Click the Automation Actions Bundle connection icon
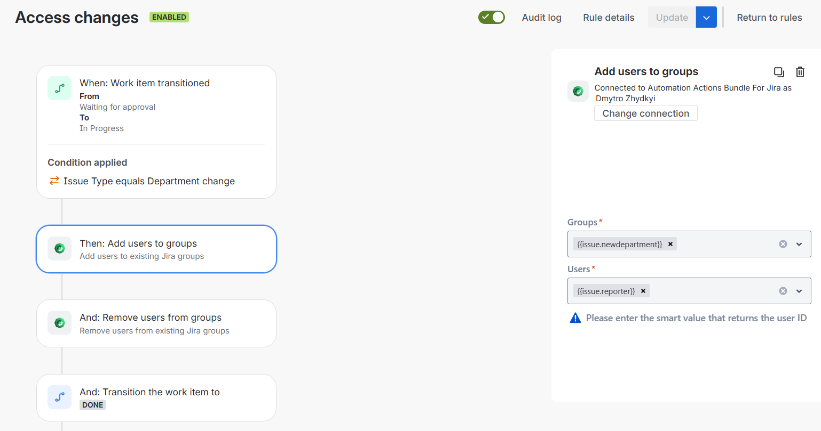The height and width of the screenshot is (431, 821). pyautogui.click(x=578, y=91)
